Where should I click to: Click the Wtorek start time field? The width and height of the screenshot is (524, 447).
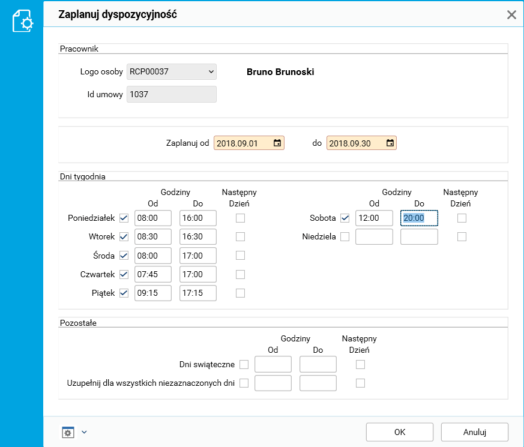click(x=153, y=237)
